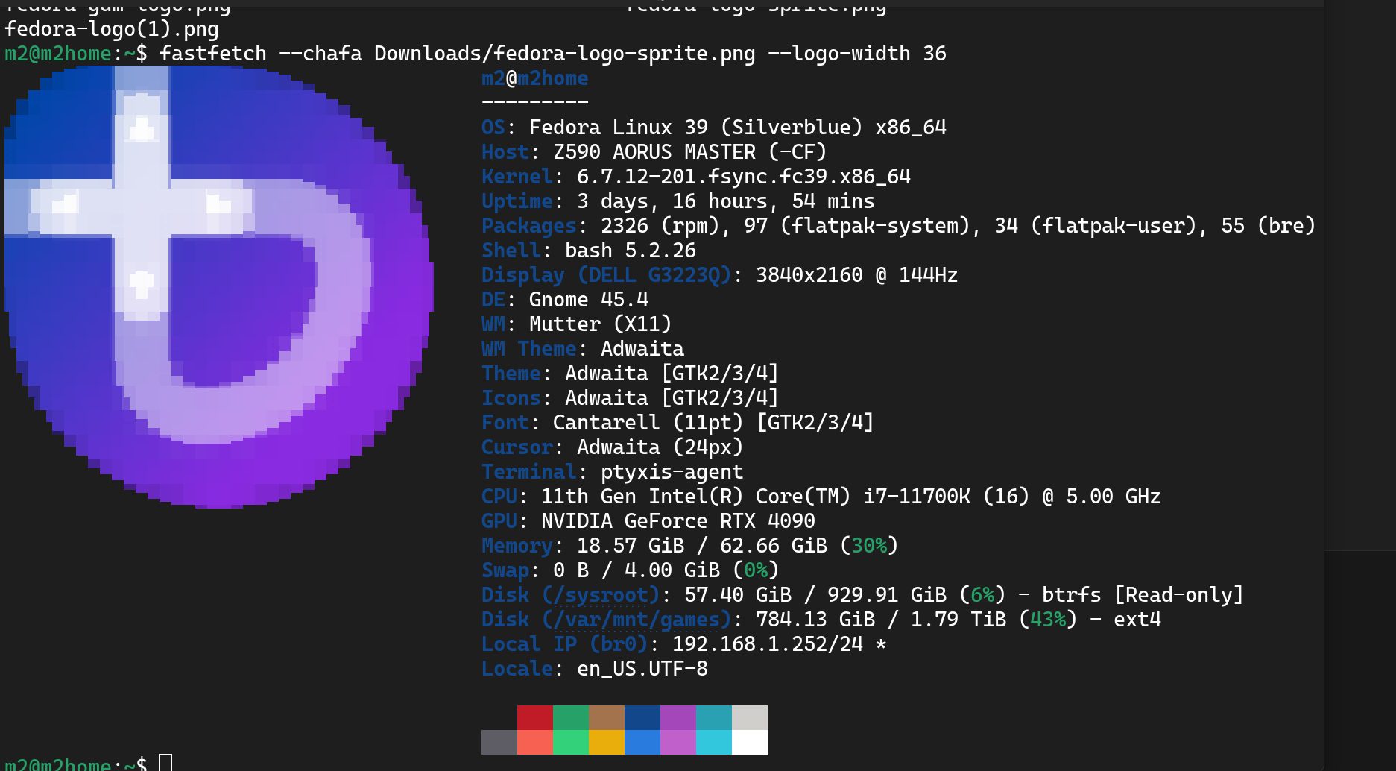The image size is (1396, 771).
Task: Select the coral red swatch in the bottom palette row
Action: [535, 742]
